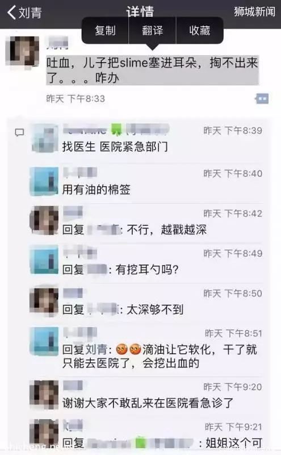
Task: Tap the comment 有挖耳勺吗?
Action: tap(147, 270)
